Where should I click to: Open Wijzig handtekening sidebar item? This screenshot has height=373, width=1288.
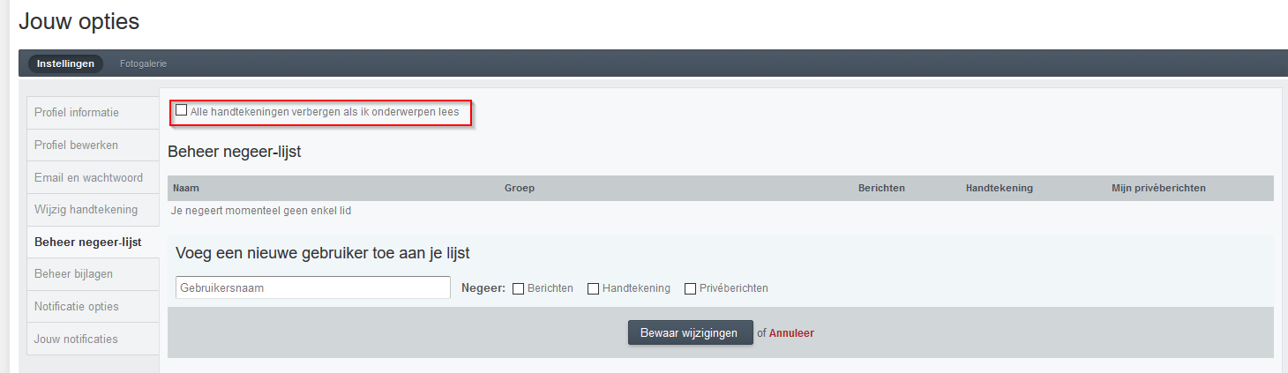click(94, 209)
